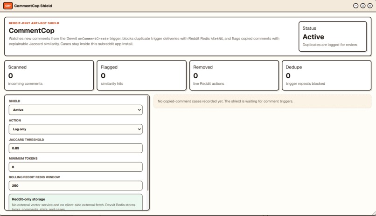Click the 'ROLLING REDDIT REDIS WINDOW' label

click(x=35, y=177)
